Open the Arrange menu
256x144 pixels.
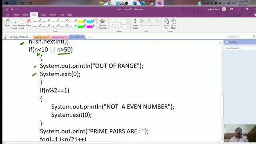(x=149, y=23)
